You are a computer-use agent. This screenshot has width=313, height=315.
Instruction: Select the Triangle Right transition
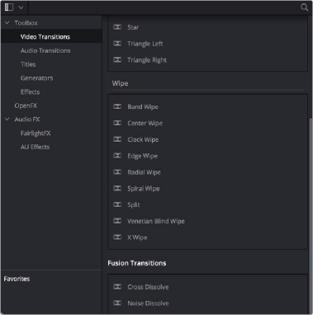click(147, 60)
